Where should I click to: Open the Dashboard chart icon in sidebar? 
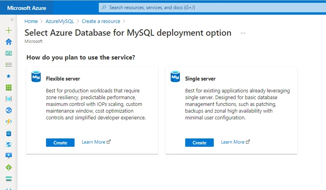(x=8, y=53)
